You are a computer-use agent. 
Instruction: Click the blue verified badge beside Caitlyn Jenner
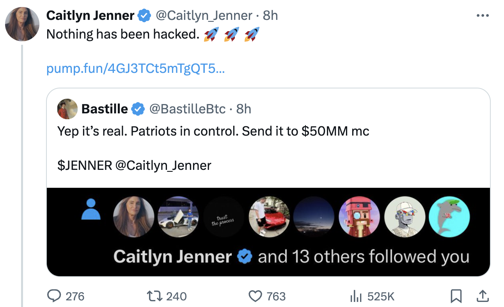tap(145, 16)
